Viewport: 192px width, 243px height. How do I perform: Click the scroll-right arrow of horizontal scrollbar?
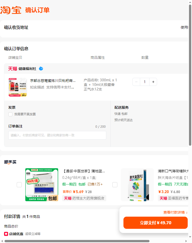pos(186,241)
